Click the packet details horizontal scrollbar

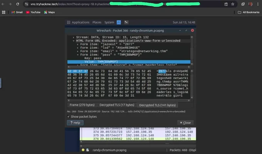(129, 67)
